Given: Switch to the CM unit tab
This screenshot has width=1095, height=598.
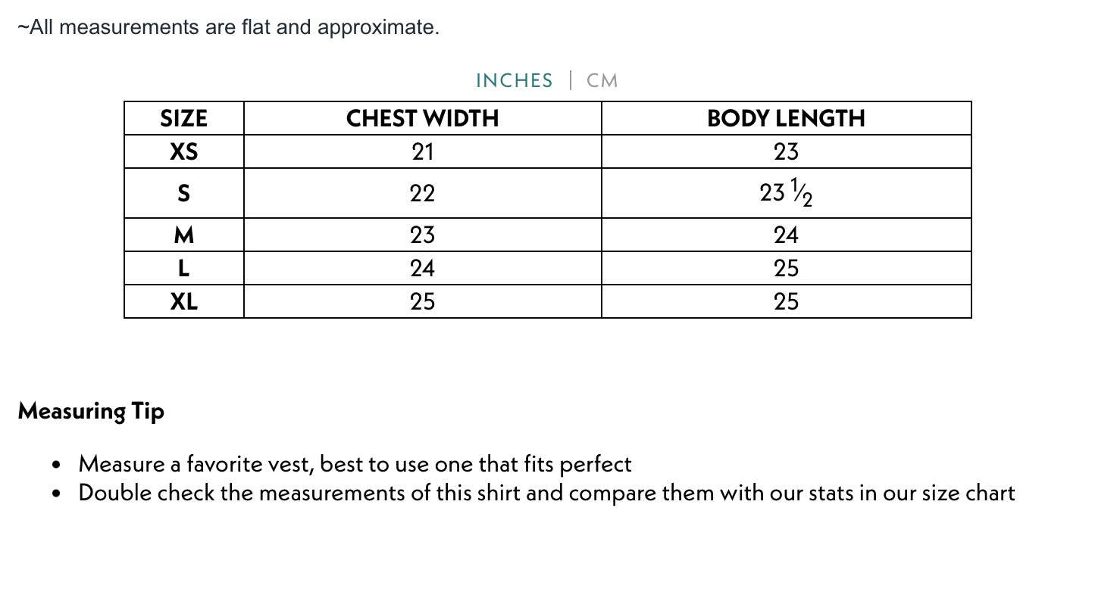Looking at the screenshot, I should click(602, 80).
